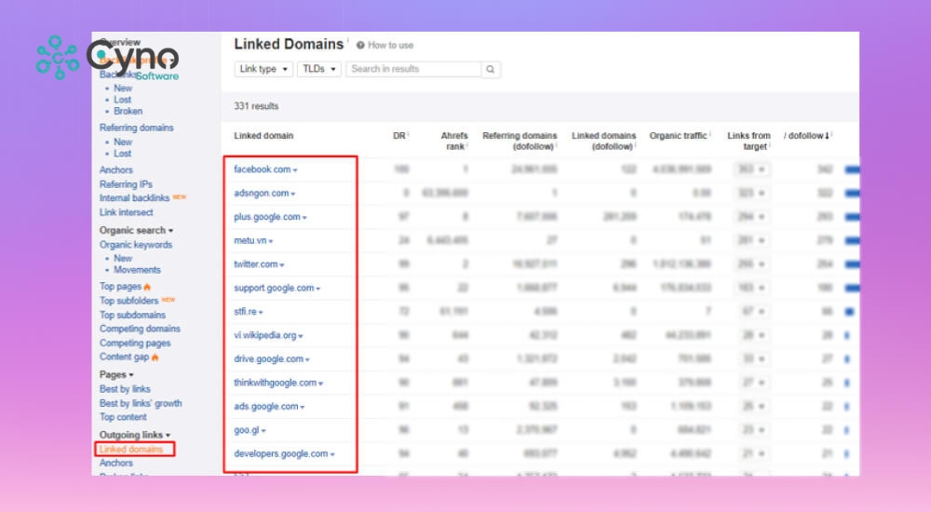Focus the Search in results field
Image resolution: width=931 pixels, height=512 pixels.
[x=414, y=69]
